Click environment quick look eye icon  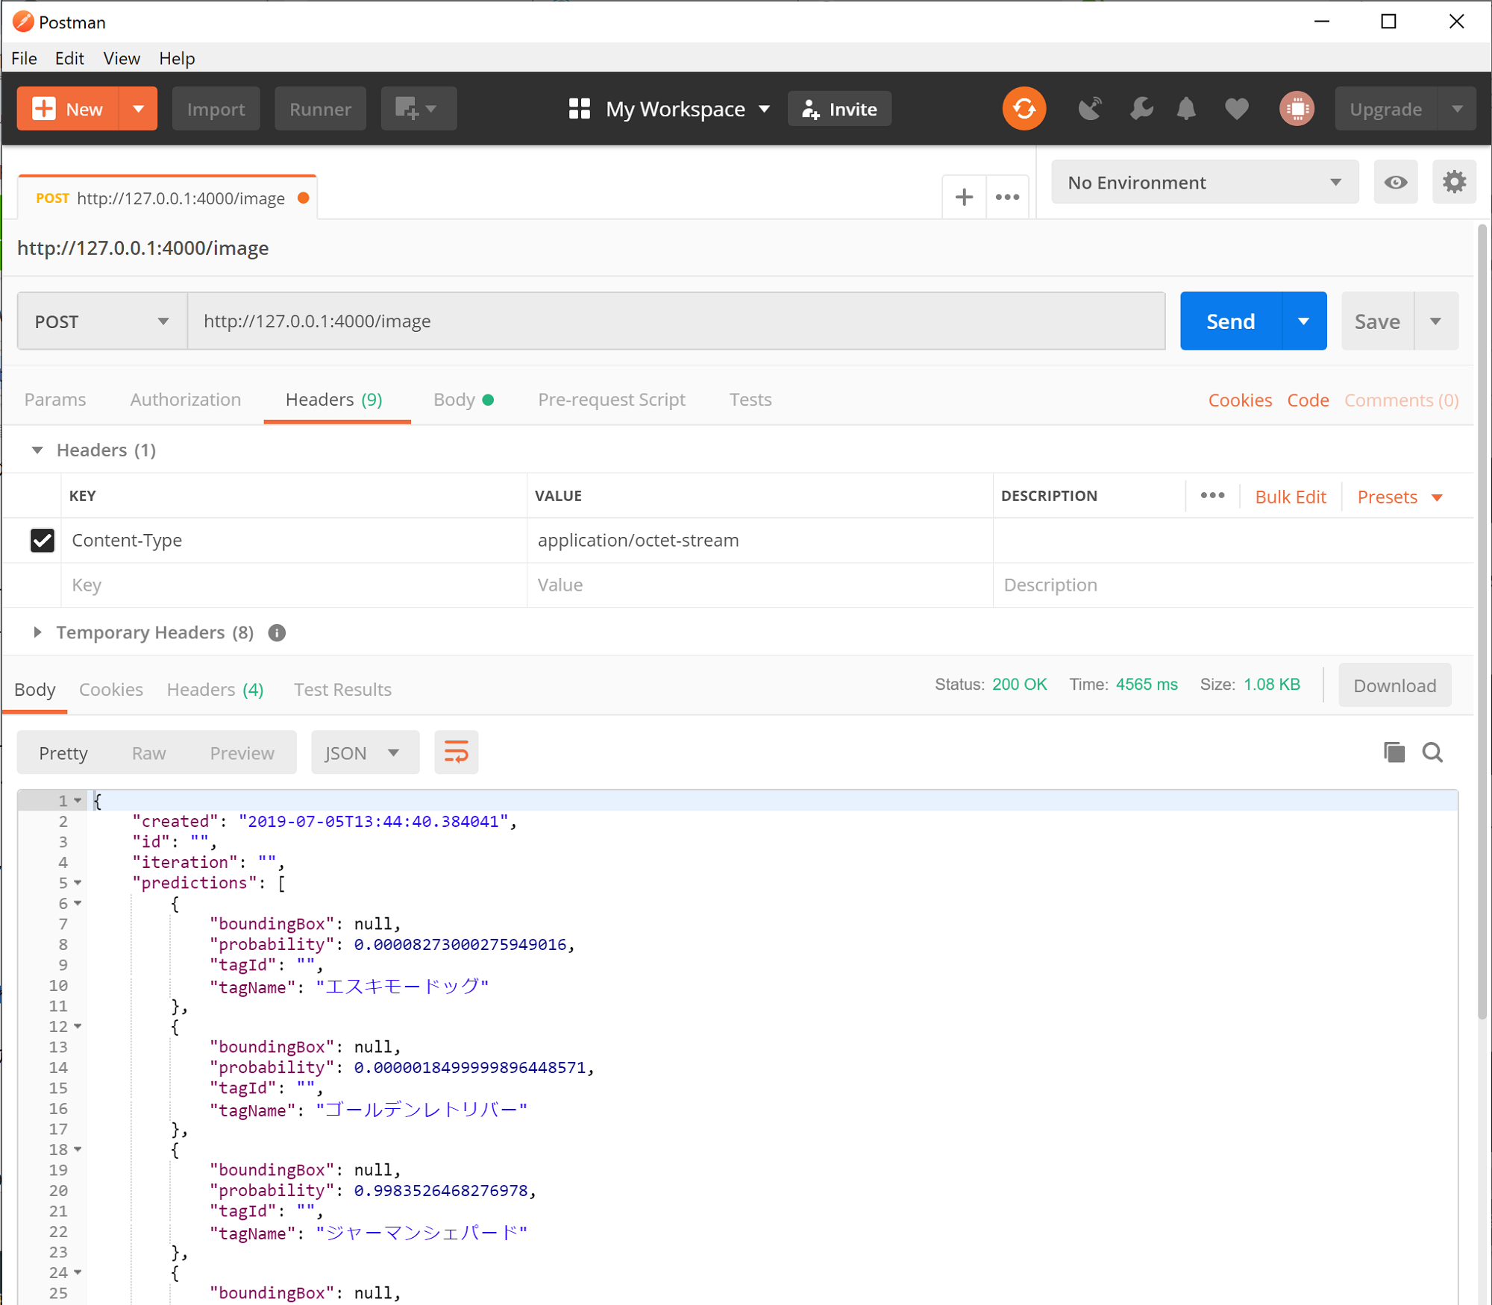coord(1395,182)
